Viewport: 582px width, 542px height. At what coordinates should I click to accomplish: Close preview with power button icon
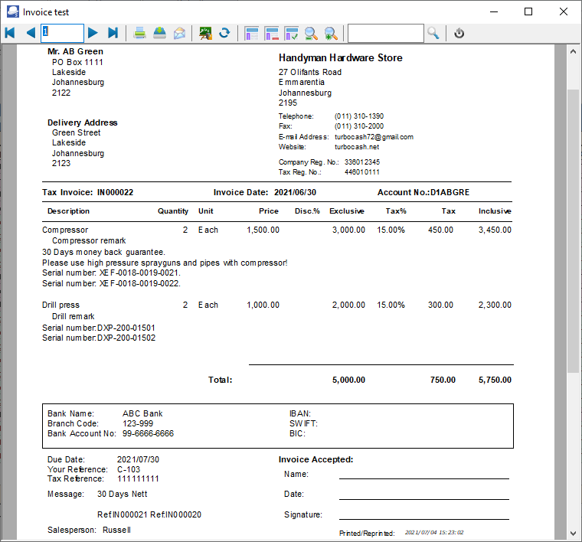(x=459, y=33)
